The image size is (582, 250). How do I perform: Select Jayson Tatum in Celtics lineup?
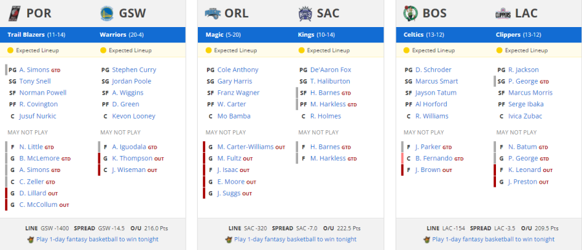pyautogui.click(x=436, y=92)
